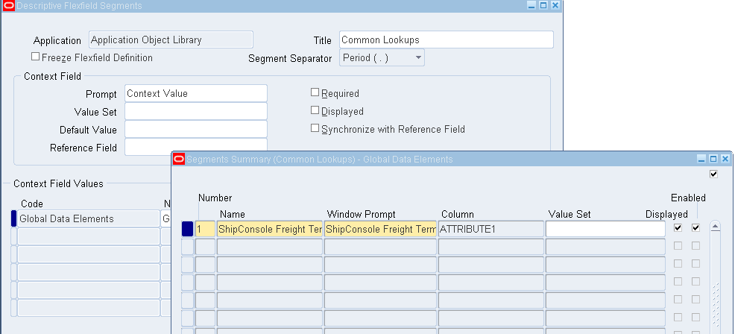Maximize the Segments Summary window
The height and width of the screenshot is (334, 735).
pos(713,159)
